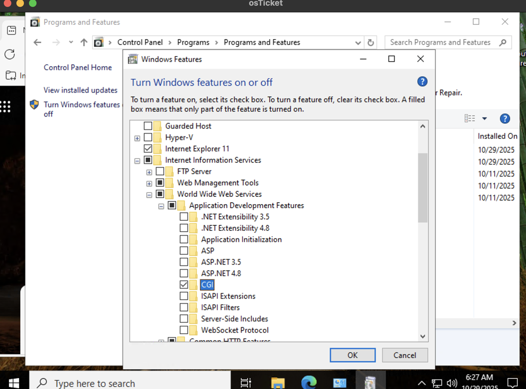Launch Microsoft Edge from the taskbar
The height and width of the screenshot is (389, 526).
coord(309,383)
